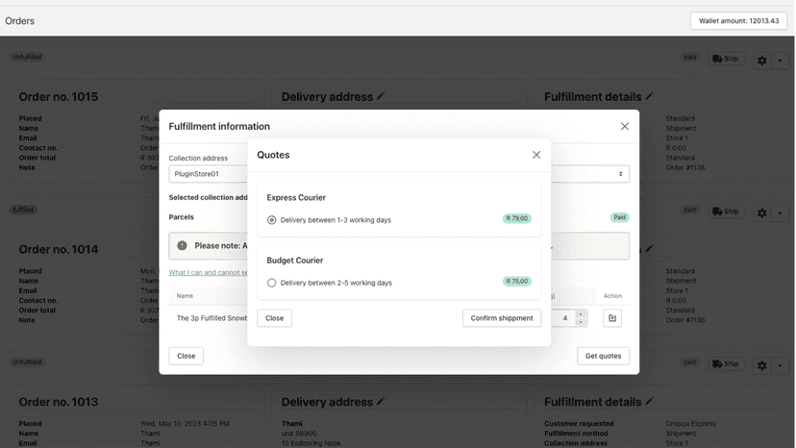796x448 pixels.
Task: Expand dropdown arrow beside gear for Order 1015
Action: click(781, 61)
